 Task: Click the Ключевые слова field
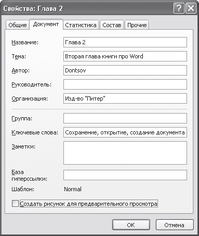[125, 132]
